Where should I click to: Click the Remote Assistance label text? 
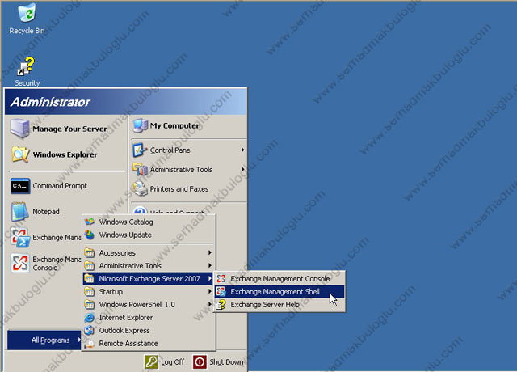click(128, 343)
